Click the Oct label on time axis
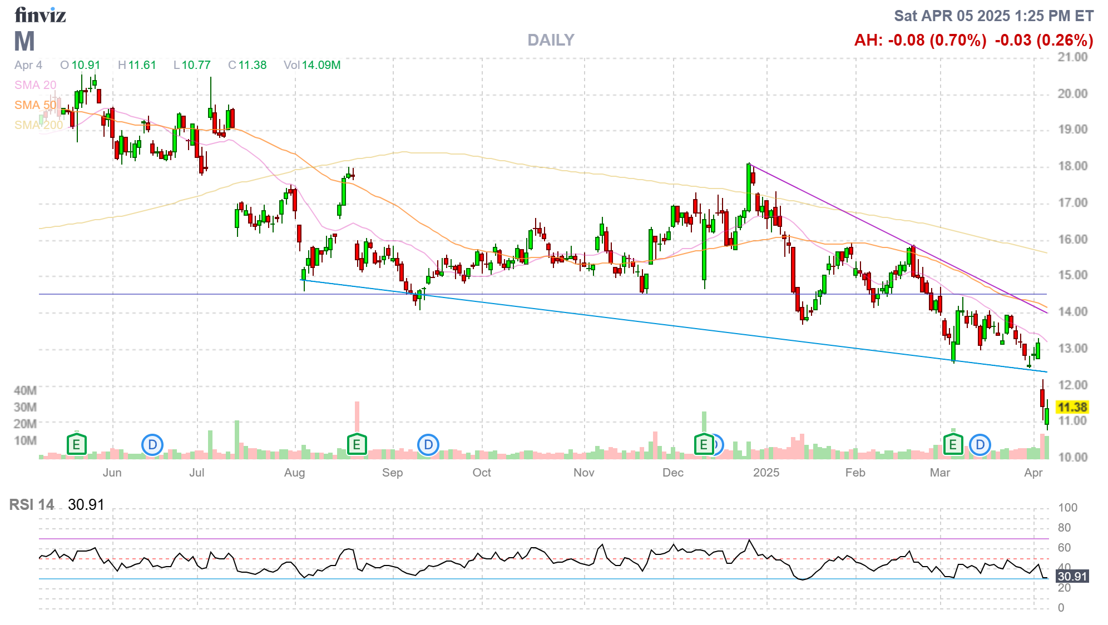Viewport: 1108px width, 625px height. click(482, 473)
